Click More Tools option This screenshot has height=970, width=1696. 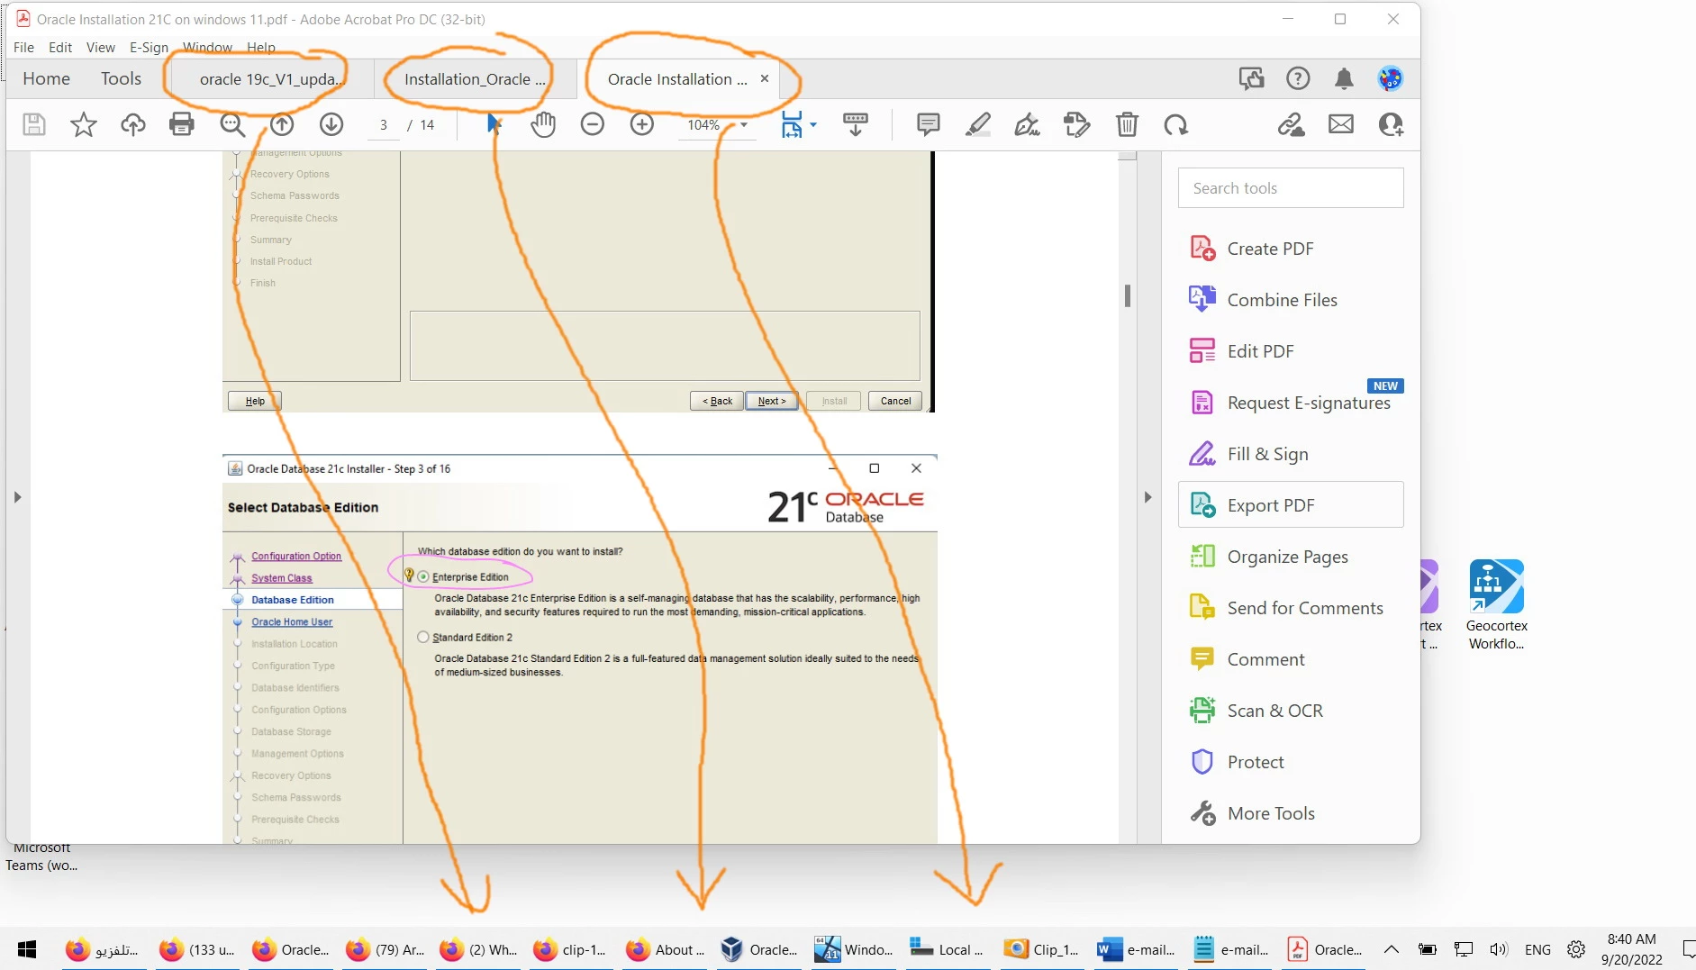pos(1290,813)
